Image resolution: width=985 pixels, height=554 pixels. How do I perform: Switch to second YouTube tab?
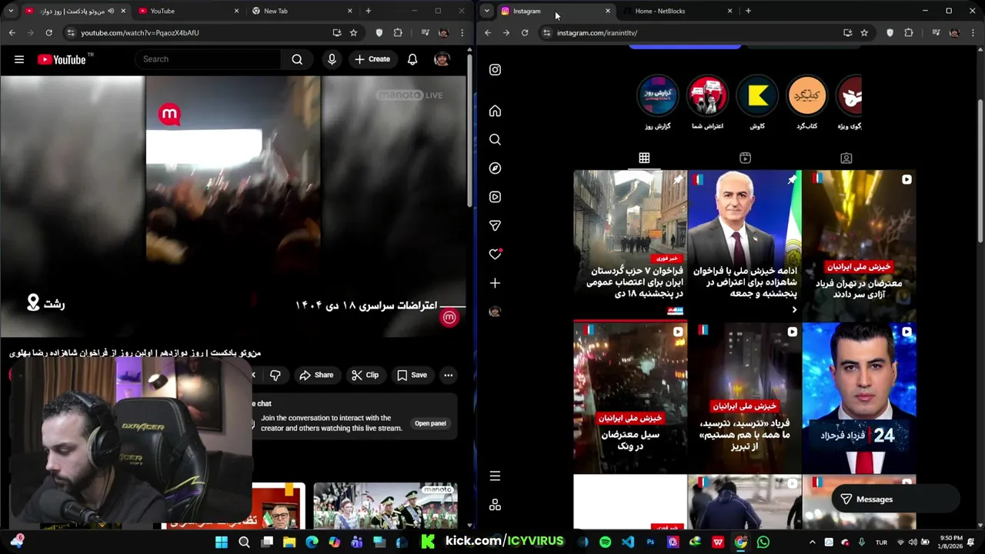(187, 11)
